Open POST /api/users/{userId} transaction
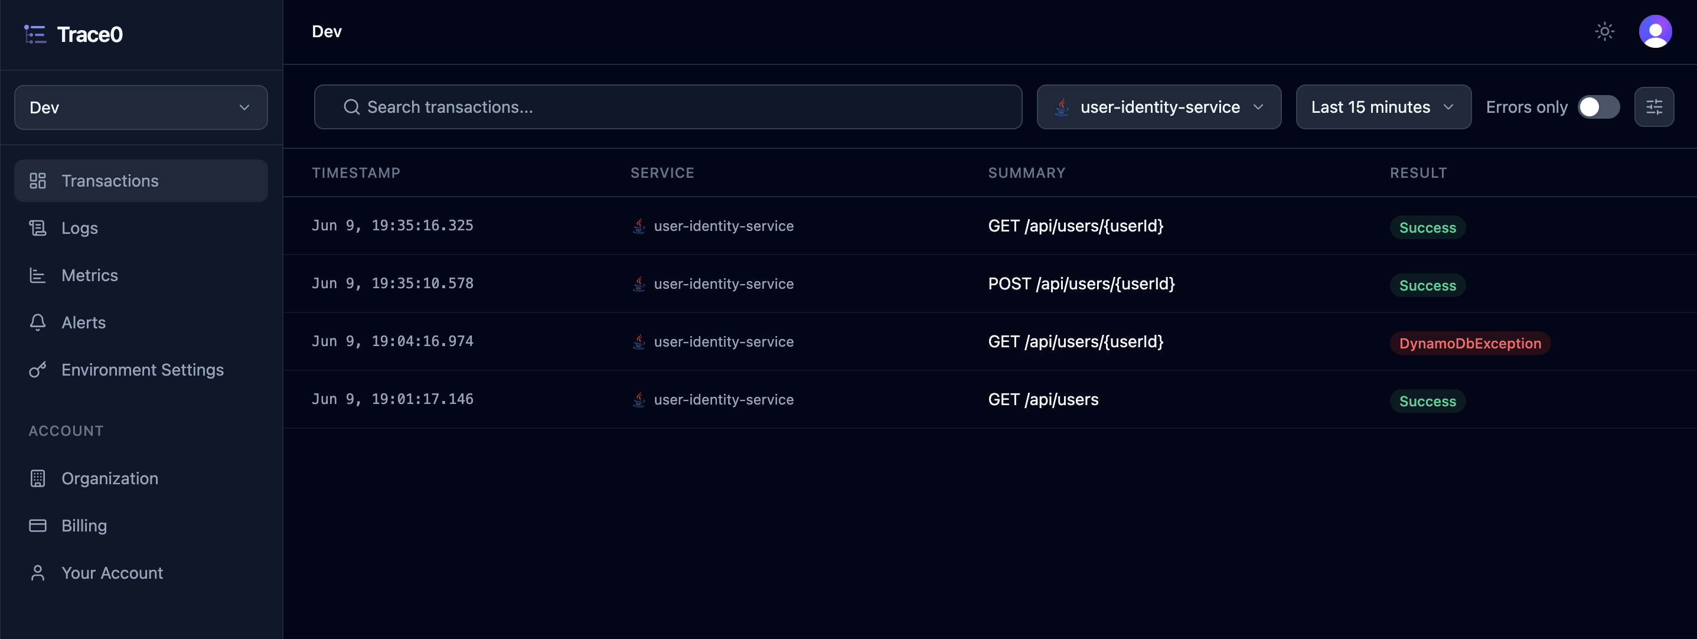The image size is (1697, 639). pos(1081,284)
